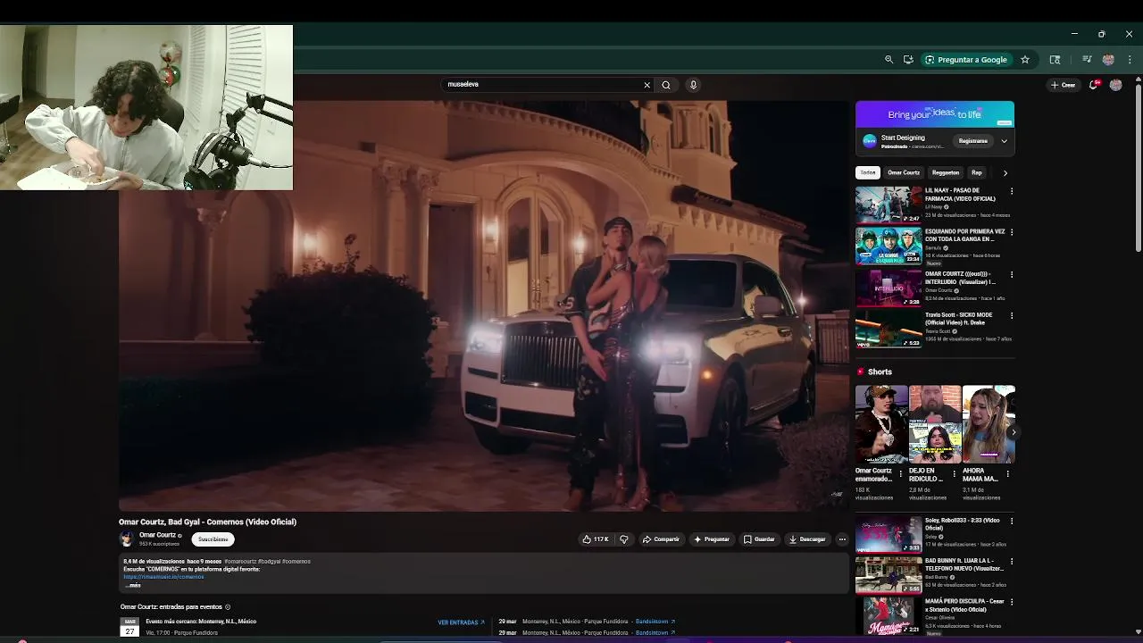Select the Todos filter chip

coord(868,172)
